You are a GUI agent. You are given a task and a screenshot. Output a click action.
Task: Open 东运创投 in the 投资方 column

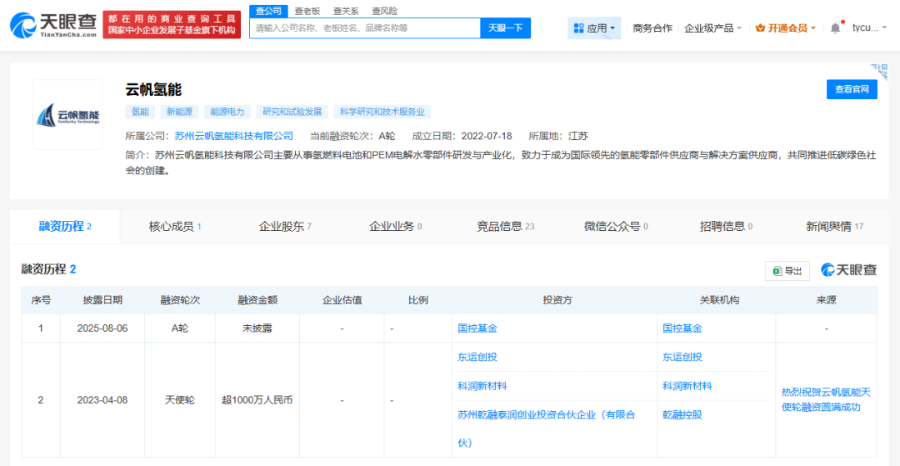[477, 357]
